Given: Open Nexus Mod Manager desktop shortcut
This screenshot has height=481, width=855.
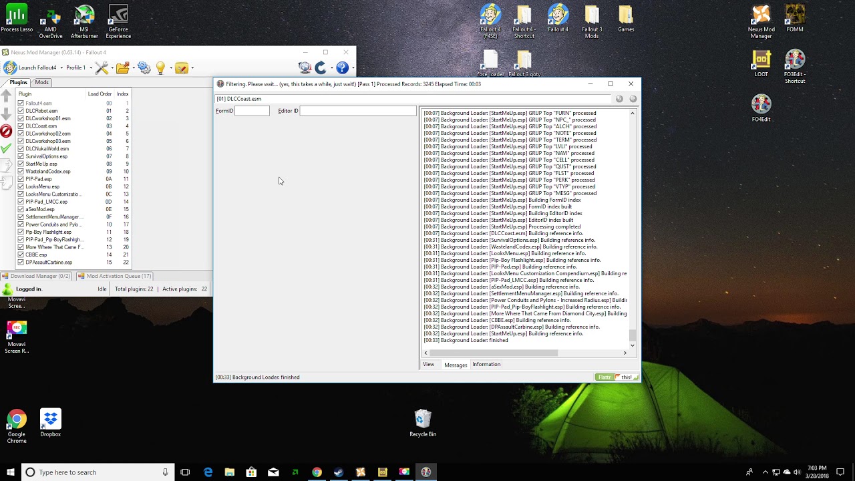Looking at the screenshot, I should click(761, 22).
